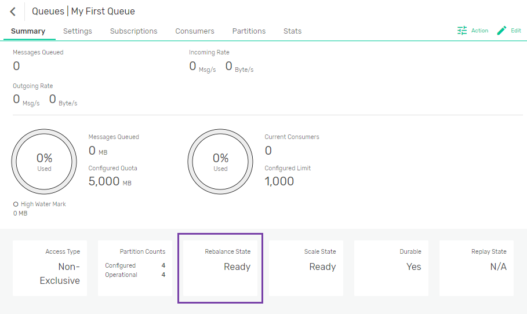Click the Current Consumers usage gauge
Viewport: 527px width, 314px height.
[220, 161]
